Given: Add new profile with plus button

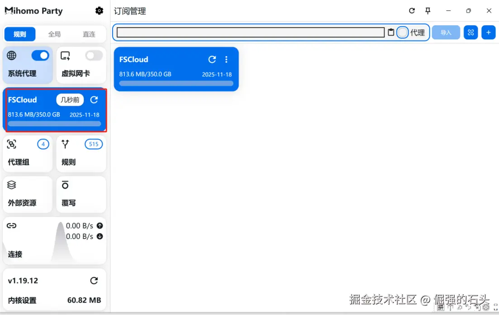Looking at the screenshot, I should 489,33.
